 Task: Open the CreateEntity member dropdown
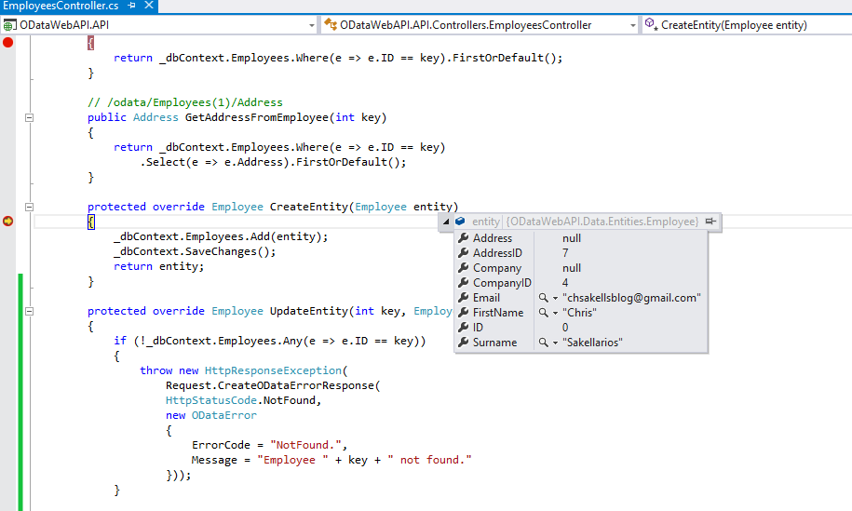pos(745,25)
